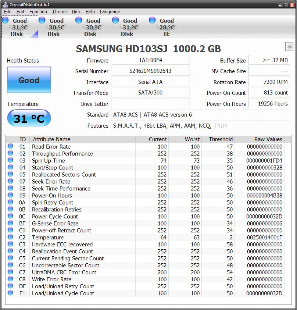The image size is (297, 310).
Task: Click the status orb for Load/Unload Cycle Count
Action: [10, 293]
